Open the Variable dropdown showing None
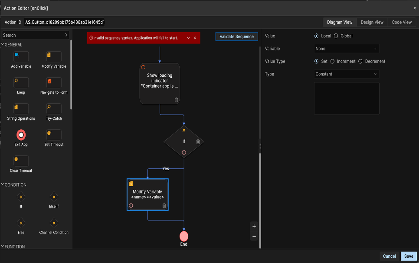This screenshot has width=419, height=263. (347, 49)
